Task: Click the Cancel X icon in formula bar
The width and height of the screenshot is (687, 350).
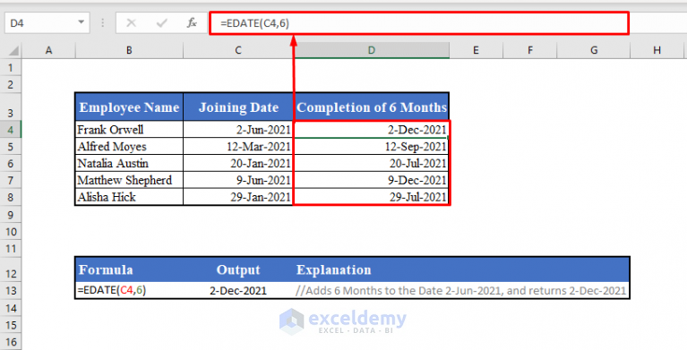Action: click(x=131, y=22)
